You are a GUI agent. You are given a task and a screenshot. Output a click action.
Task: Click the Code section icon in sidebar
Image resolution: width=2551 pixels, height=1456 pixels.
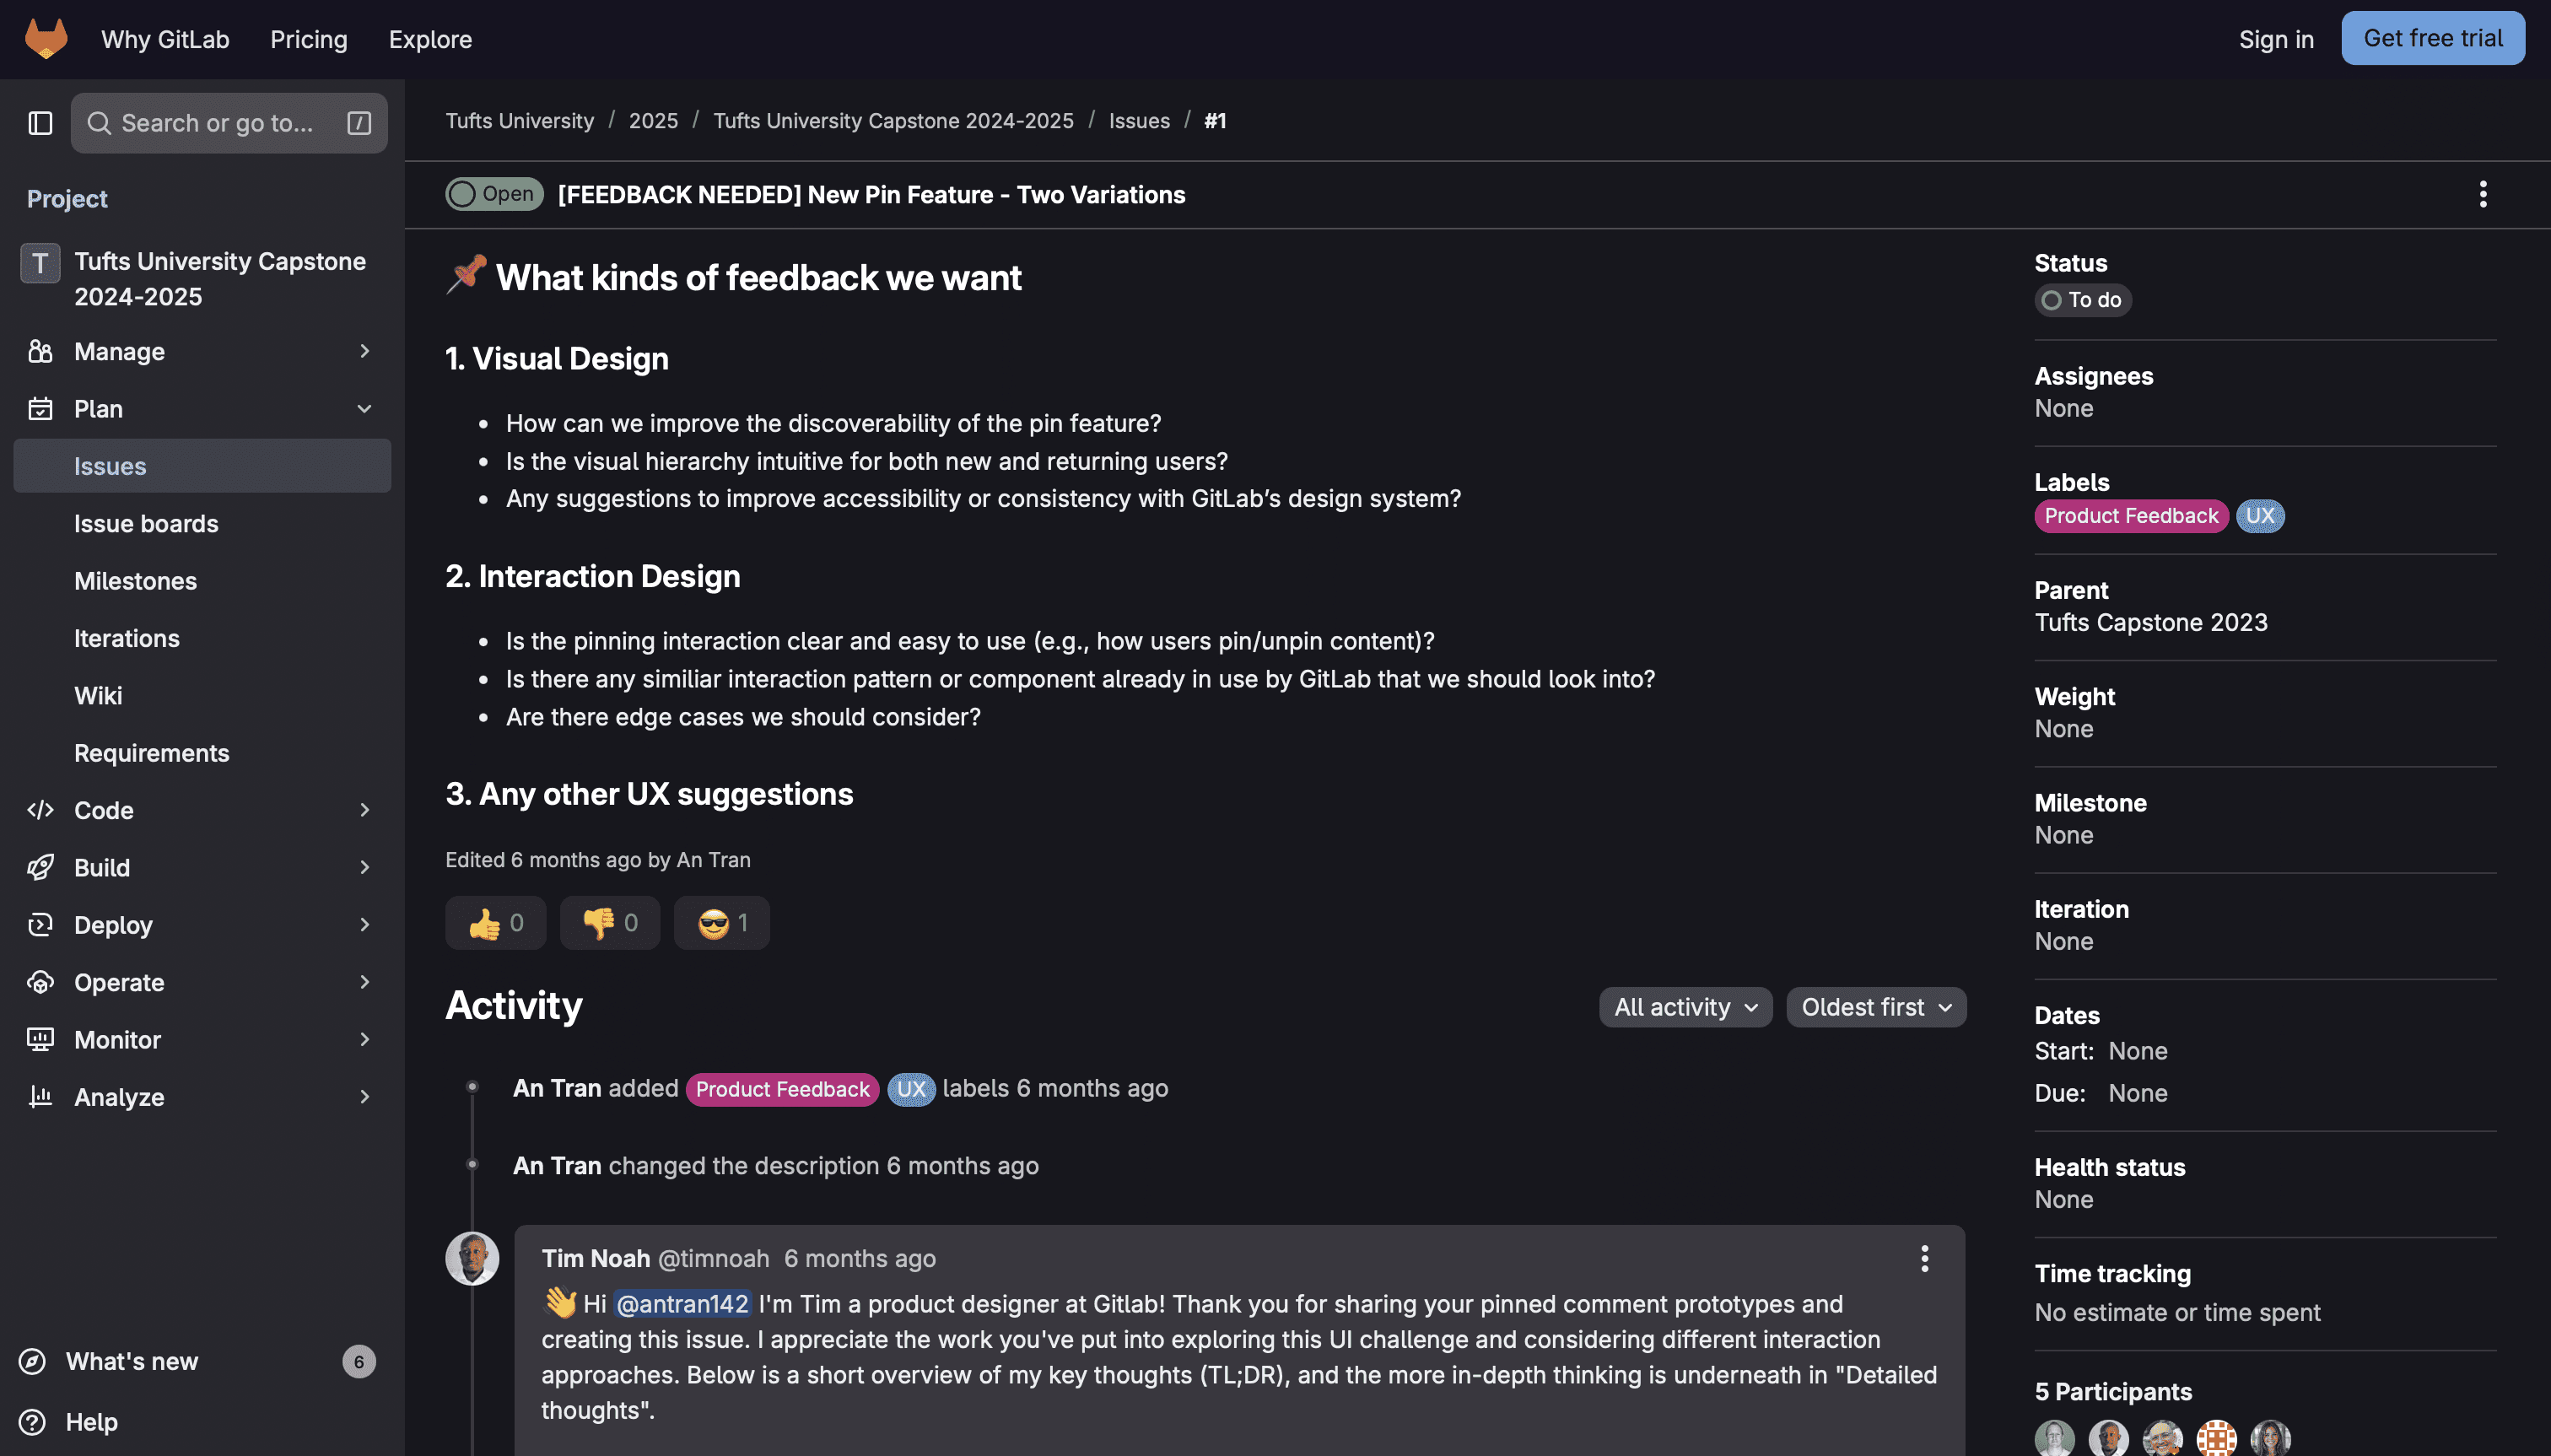coord(40,810)
